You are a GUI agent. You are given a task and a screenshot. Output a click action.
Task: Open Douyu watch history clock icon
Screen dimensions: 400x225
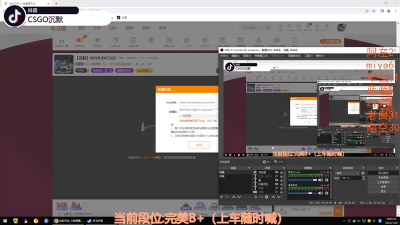click(x=280, y=26)
